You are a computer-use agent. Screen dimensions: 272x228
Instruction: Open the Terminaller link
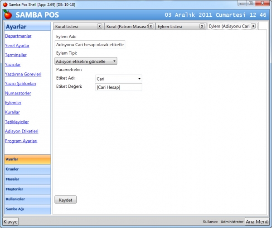pos(16,55)
